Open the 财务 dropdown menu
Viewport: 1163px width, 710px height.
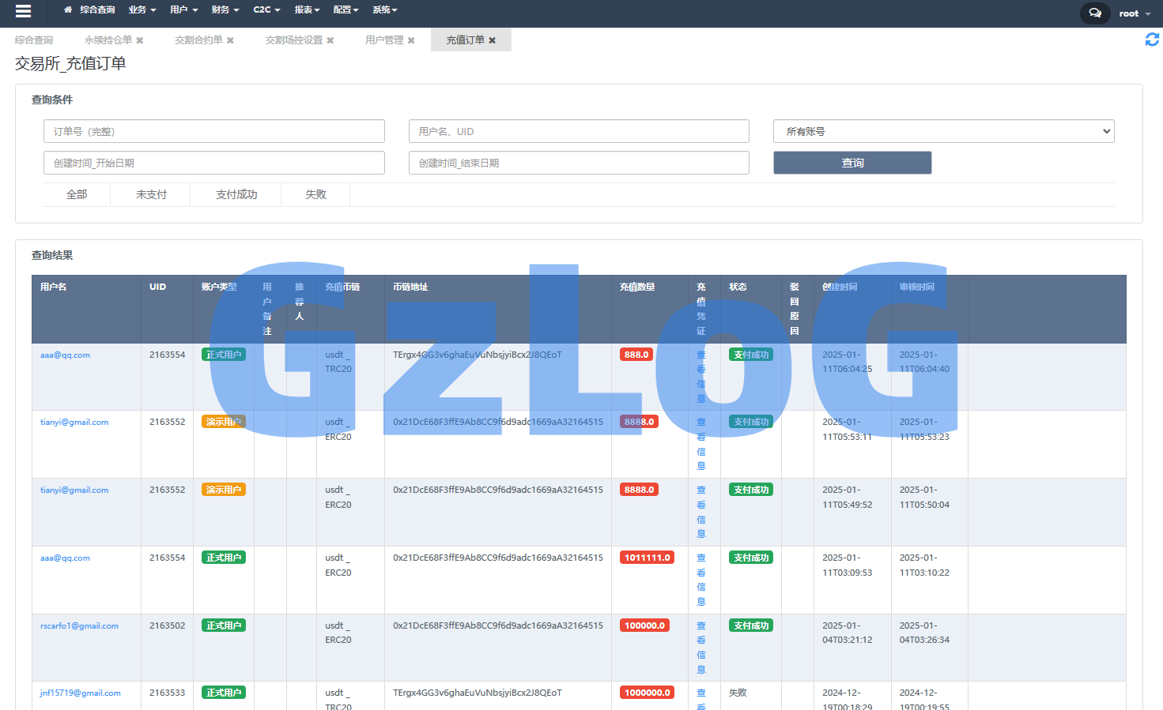[225, 10]
